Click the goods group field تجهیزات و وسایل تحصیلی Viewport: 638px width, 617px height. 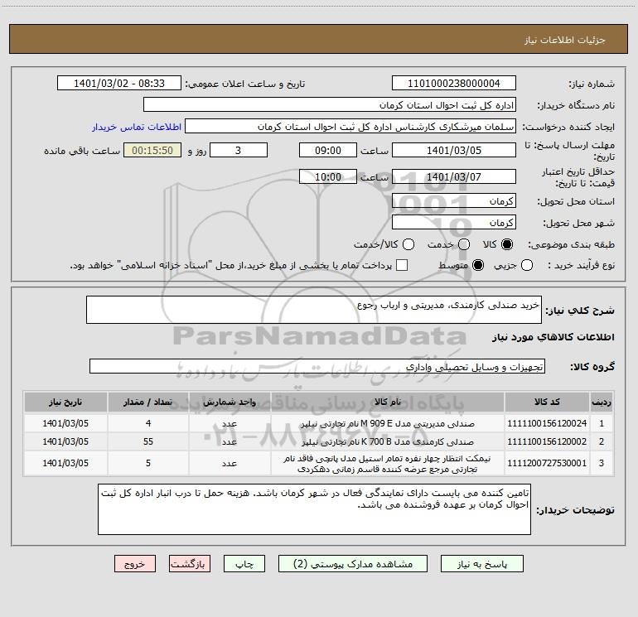317,366
